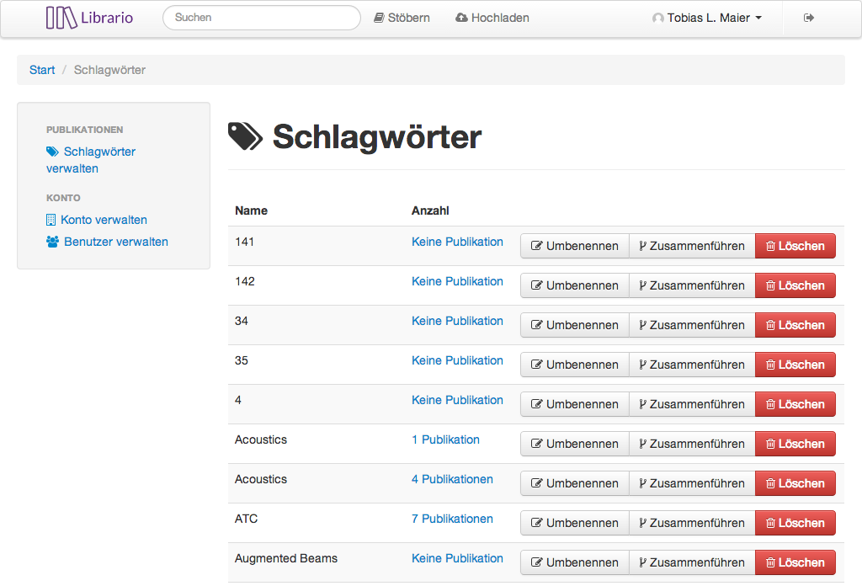Click the merge icon on Zusammenführen for Acoustics
Image resolution: width=862 pixels, height=586 pixels.
644,444
